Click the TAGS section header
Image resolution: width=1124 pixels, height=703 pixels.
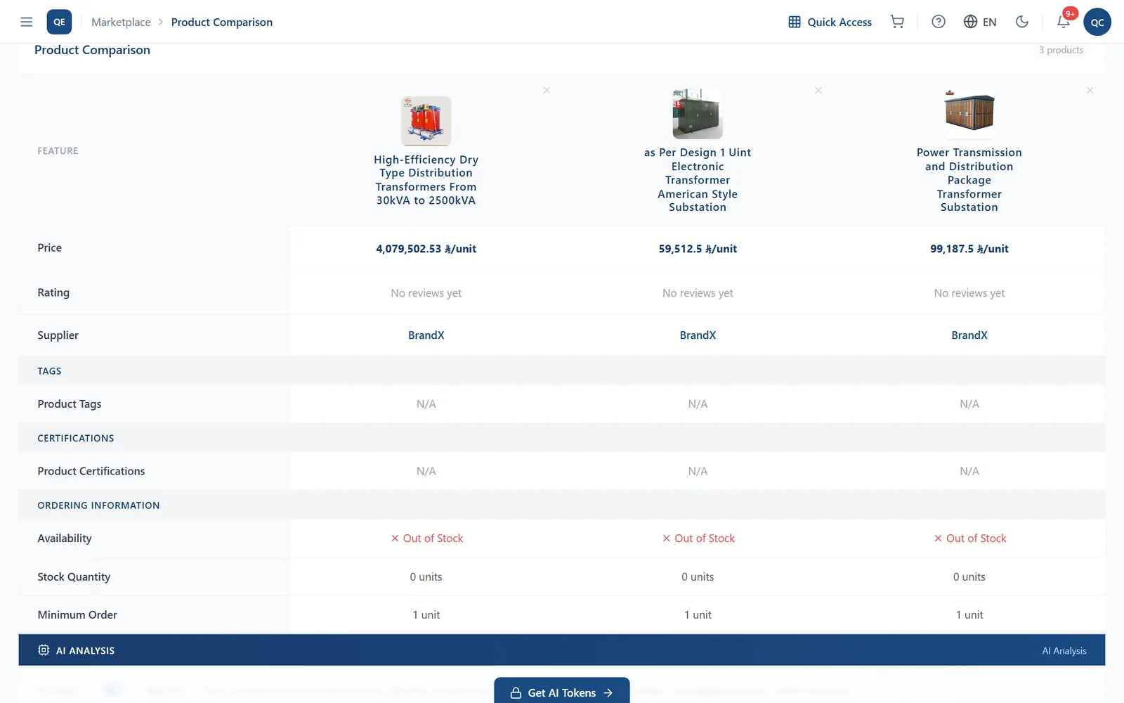pyautogui.click(x=49, y=371)
